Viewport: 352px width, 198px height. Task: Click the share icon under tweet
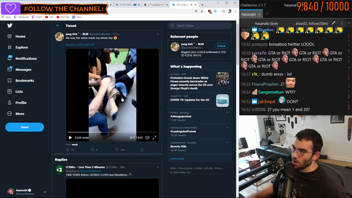[x=142, y=150]
